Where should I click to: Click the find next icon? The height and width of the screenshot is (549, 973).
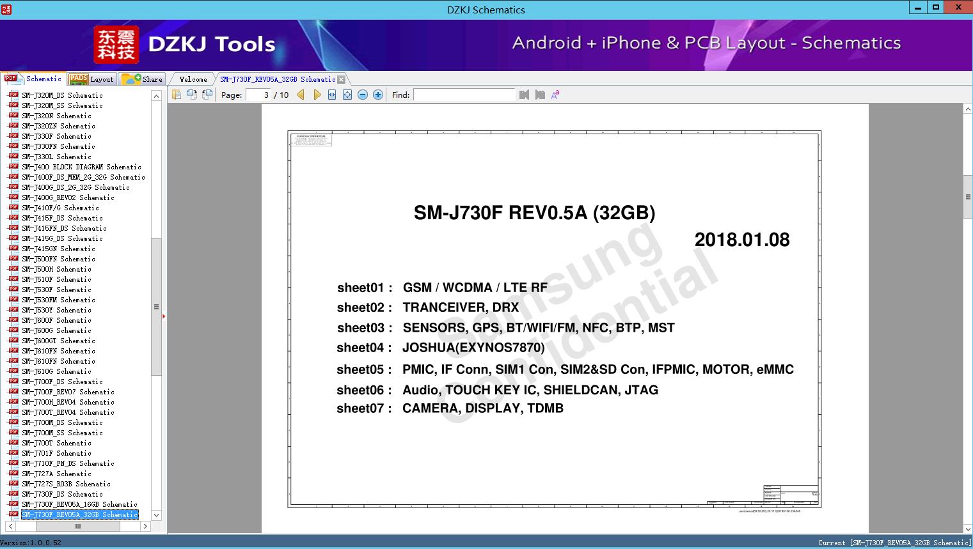pyautogui.click(x=540, y=95)
